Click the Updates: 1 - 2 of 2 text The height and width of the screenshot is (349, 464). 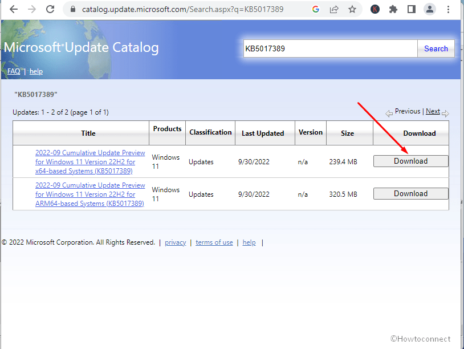[60, 112]
